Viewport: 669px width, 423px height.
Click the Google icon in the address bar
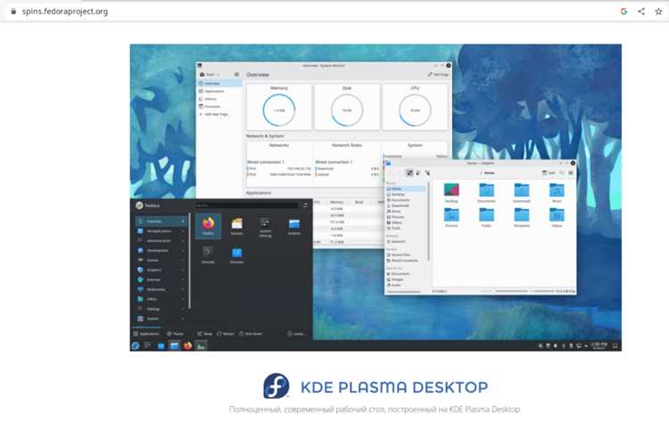click(x=624, y=12)
